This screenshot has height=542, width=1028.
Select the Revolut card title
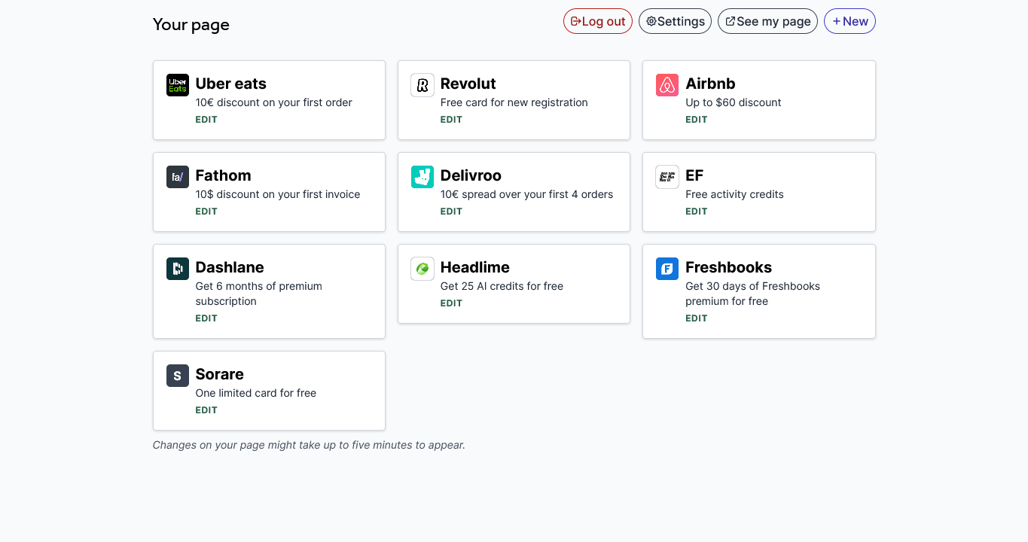pos(468,84)
